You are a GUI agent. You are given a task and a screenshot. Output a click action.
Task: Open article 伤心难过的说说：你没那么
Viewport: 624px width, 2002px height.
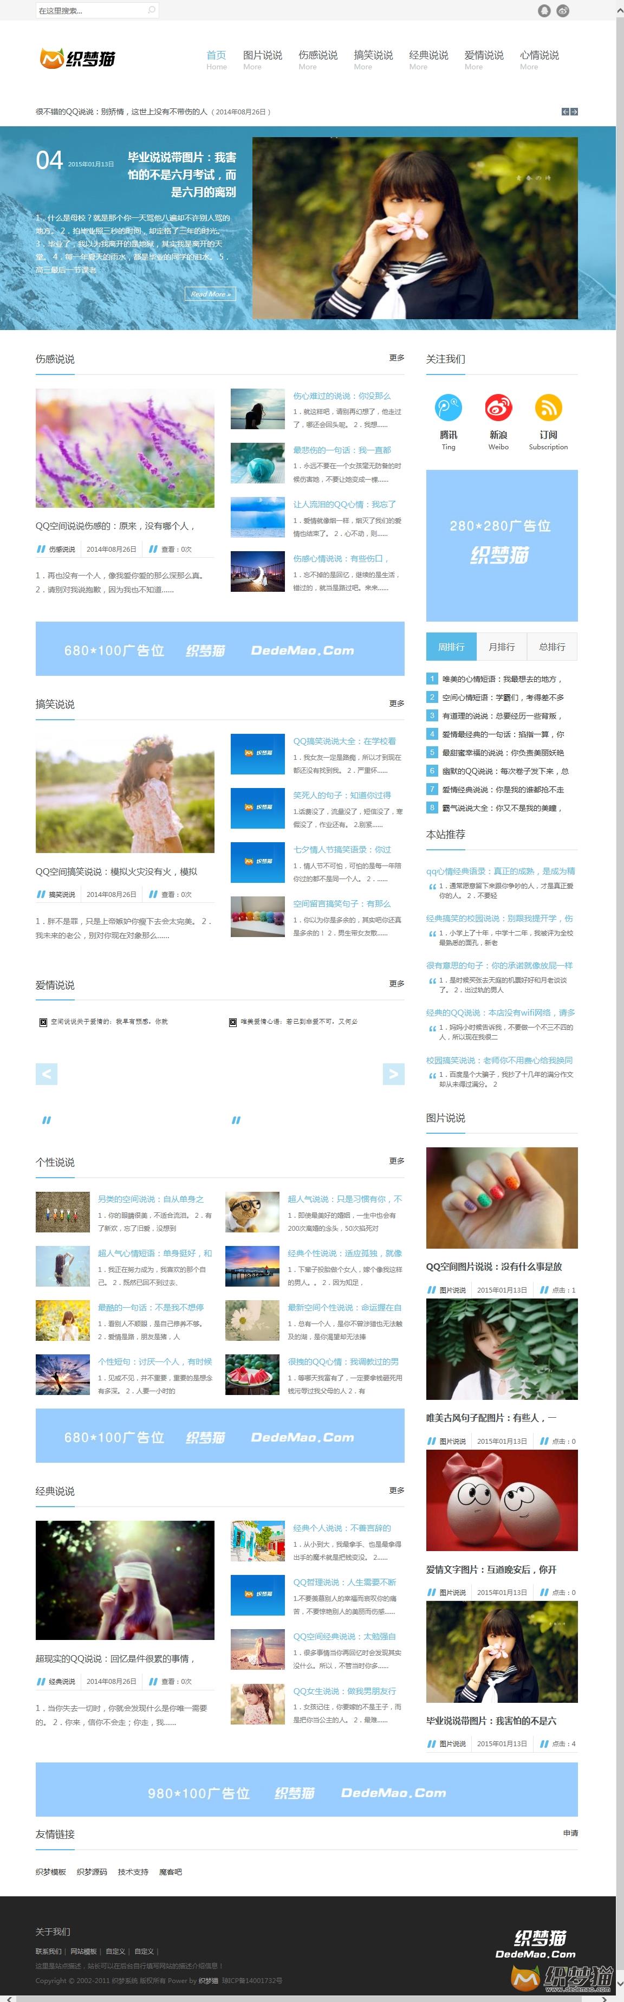(341, 396)
